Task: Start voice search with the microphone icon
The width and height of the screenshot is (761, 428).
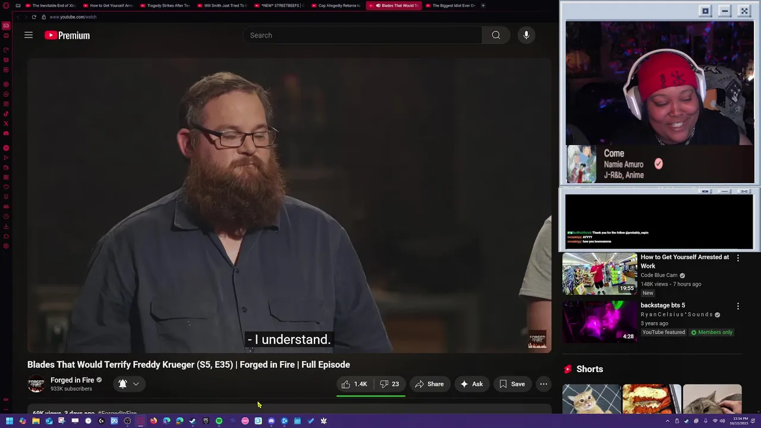Action: point(526,35)
